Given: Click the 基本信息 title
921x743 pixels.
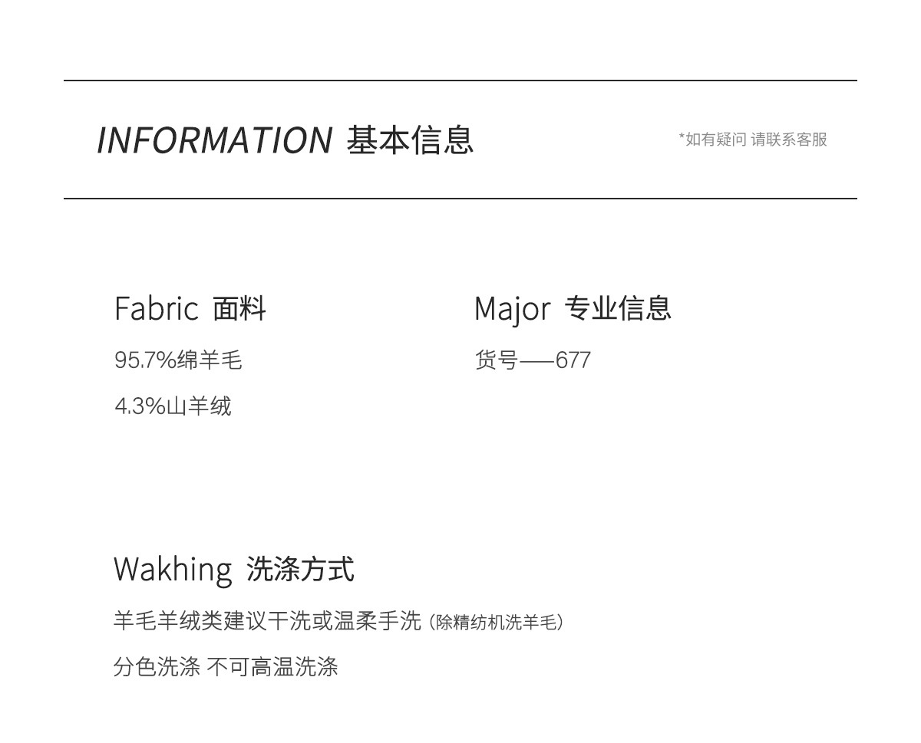Looking at the screenshot, I should click(410, 140).
